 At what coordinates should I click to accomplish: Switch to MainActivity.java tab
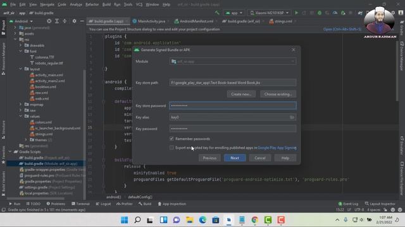pyautogui.click(x=151, y=21)
